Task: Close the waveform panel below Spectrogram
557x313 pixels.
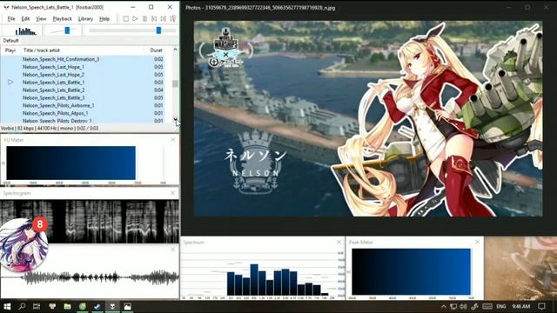Action: click(x=172, y=250)
